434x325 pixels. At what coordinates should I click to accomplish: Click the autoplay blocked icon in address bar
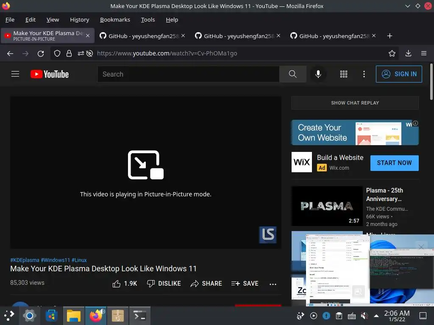89,53
